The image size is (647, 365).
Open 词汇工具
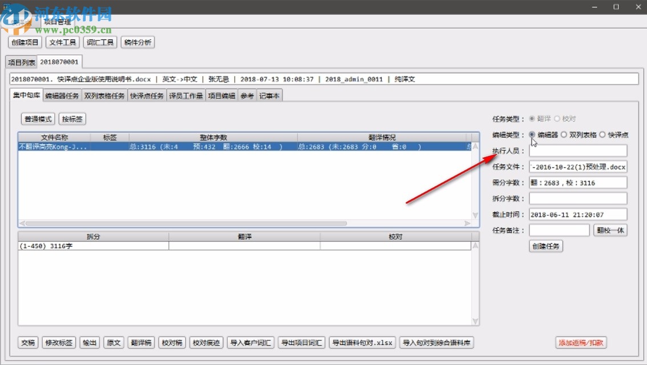coord(100,42)
